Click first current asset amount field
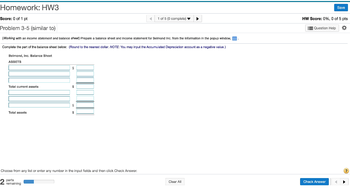The image size is (350, 189). click(85, 68)
